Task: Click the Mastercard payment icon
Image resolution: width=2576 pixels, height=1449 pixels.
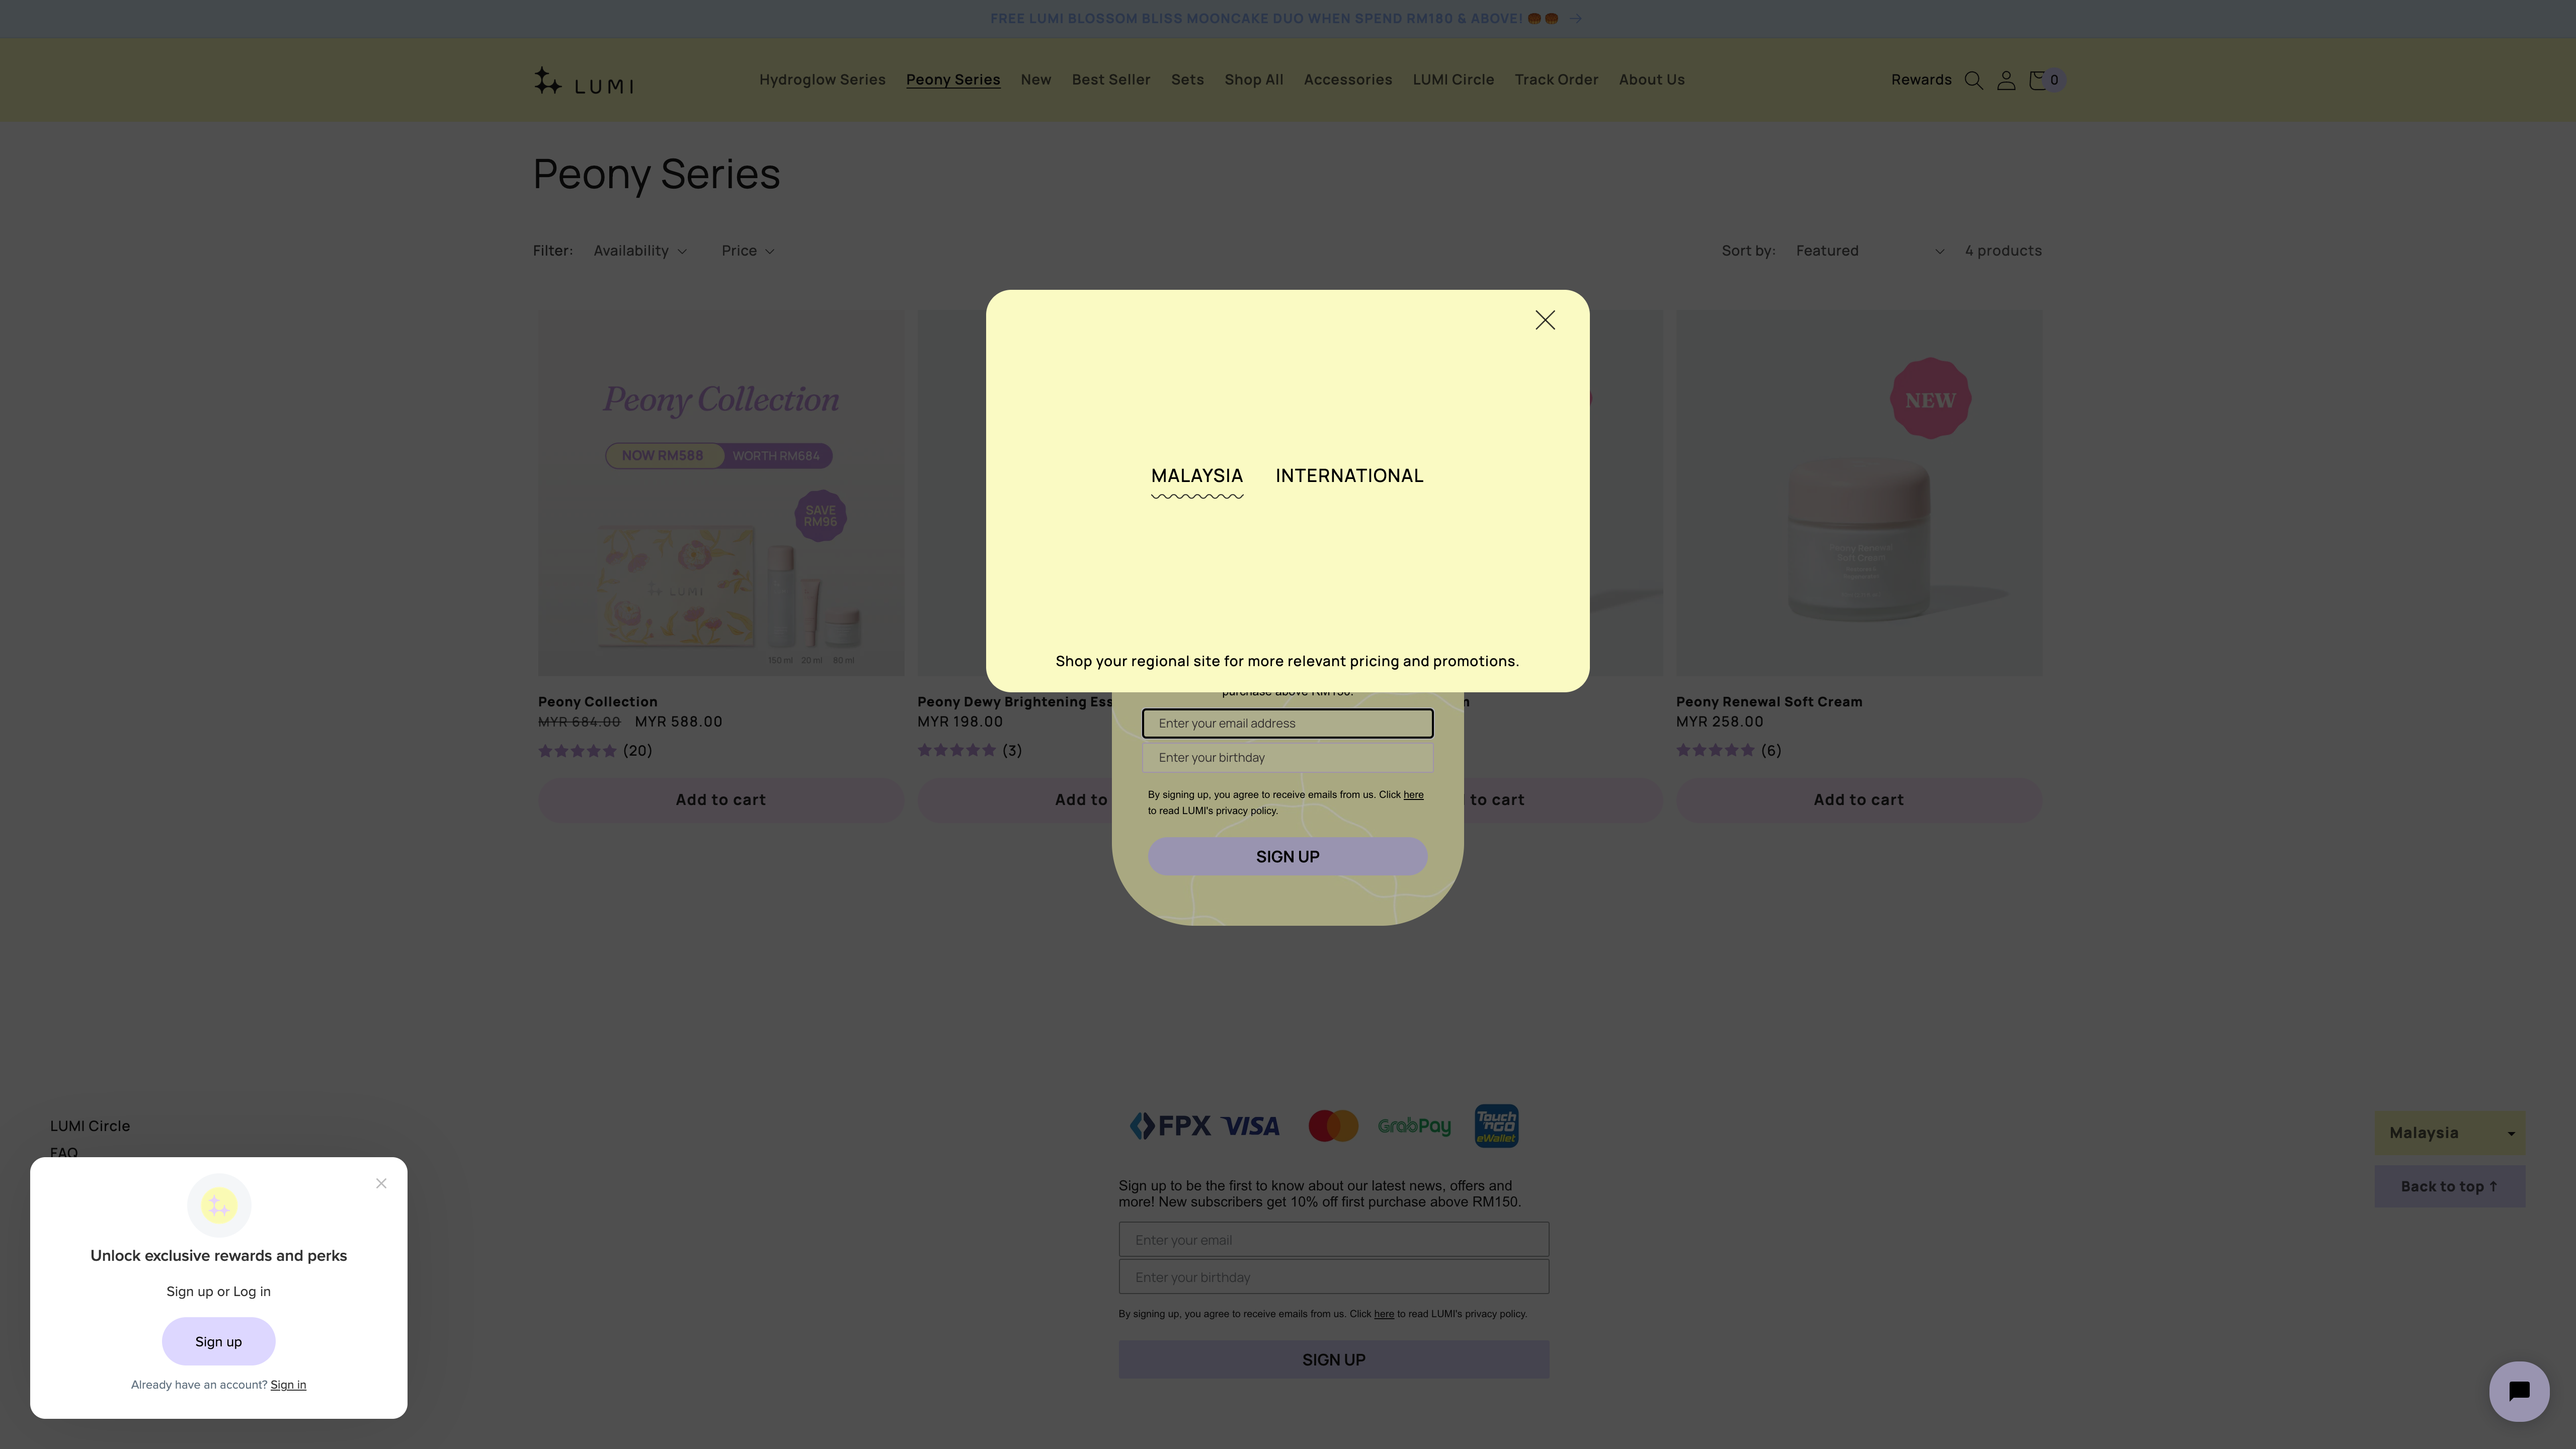Action: click(1333, 1125)
